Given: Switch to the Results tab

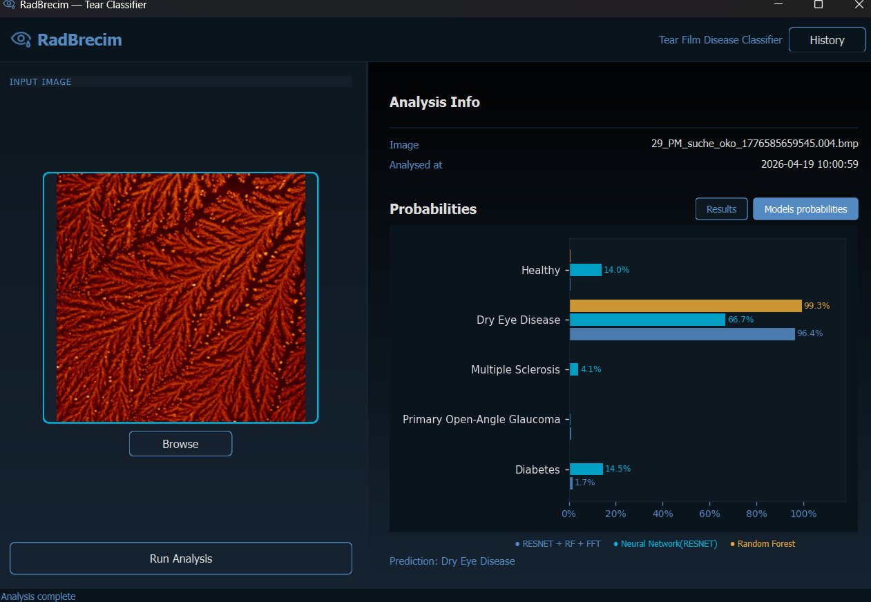Looking at the screenshot, I should pos(721,209).
